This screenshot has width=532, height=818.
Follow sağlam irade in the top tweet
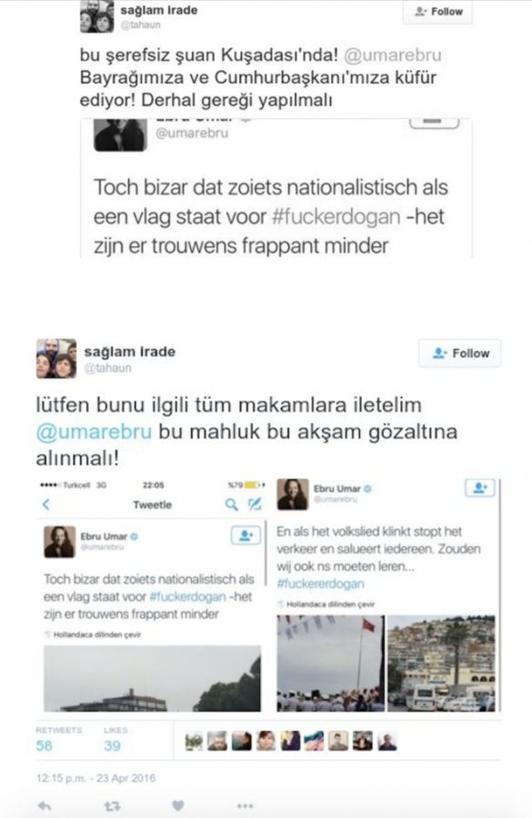click(x=437, y=12)
